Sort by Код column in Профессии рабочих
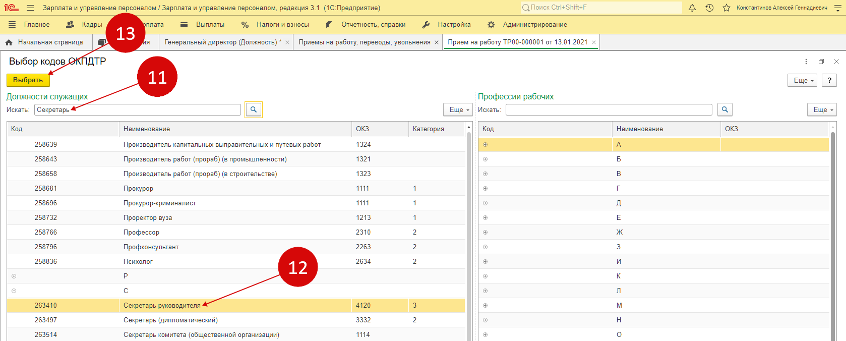Viewport: 846px width, 341px height. point(545,129)
